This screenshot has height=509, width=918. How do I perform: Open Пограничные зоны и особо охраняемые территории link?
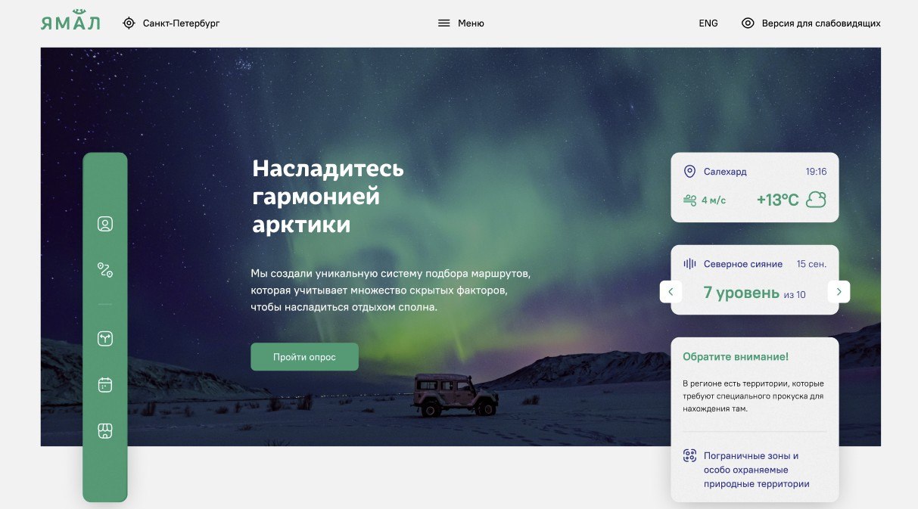coord(756,470)
